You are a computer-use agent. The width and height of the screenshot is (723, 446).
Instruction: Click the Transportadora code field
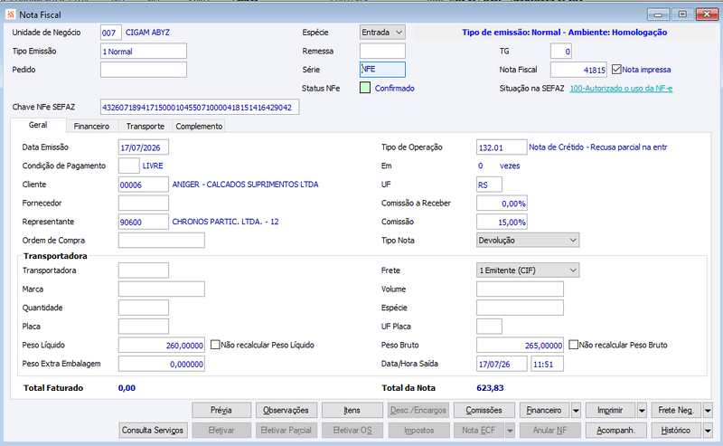pos(144,270)
